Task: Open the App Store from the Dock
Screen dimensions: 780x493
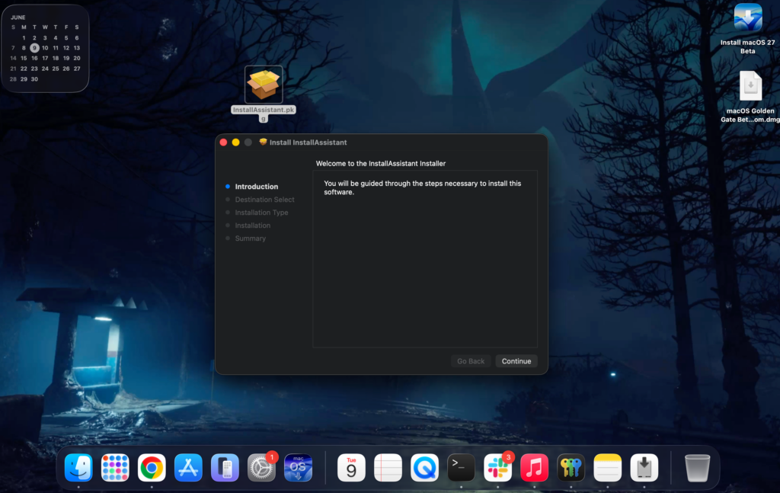Action: pyautogui.click(x=188, y=468)
